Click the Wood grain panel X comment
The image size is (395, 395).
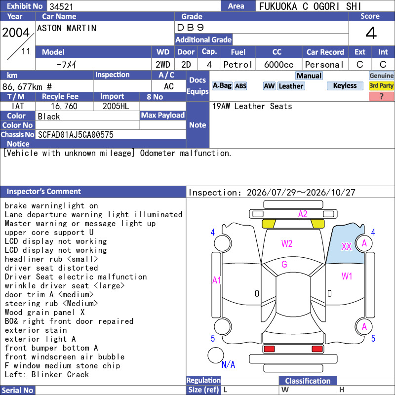tap(44, 313)
